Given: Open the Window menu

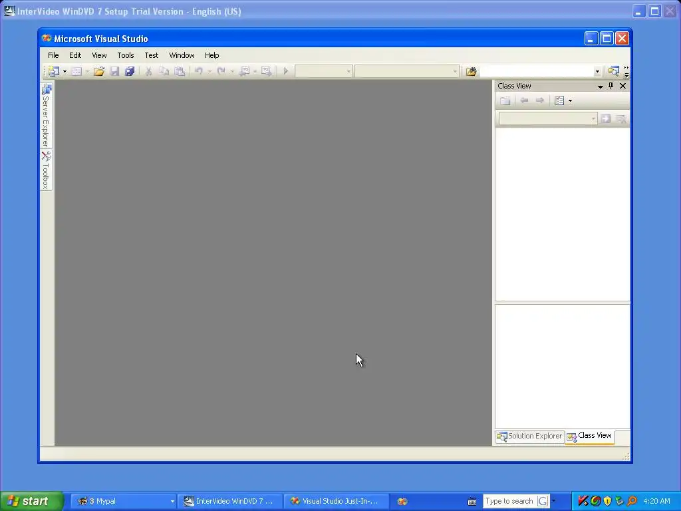Looking at the screenshot, I should pyautogui.click(x=182, y=55).
